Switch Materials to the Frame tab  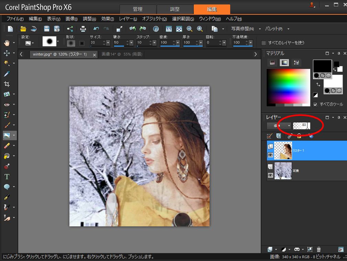[x=272, y=63]
